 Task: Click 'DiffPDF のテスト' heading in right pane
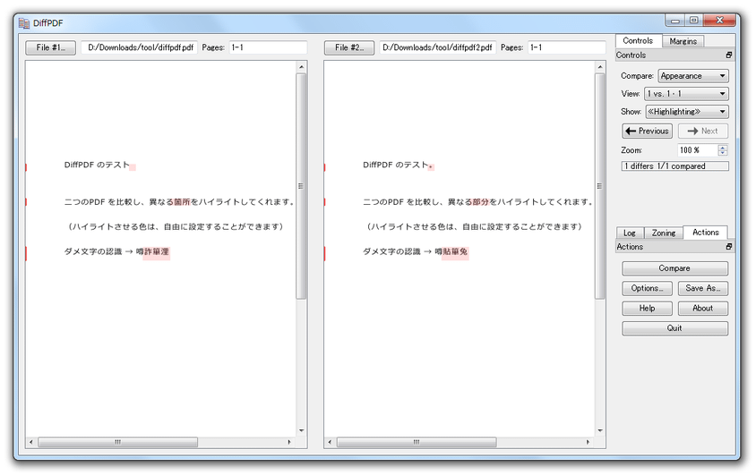(x=396, y=165)
